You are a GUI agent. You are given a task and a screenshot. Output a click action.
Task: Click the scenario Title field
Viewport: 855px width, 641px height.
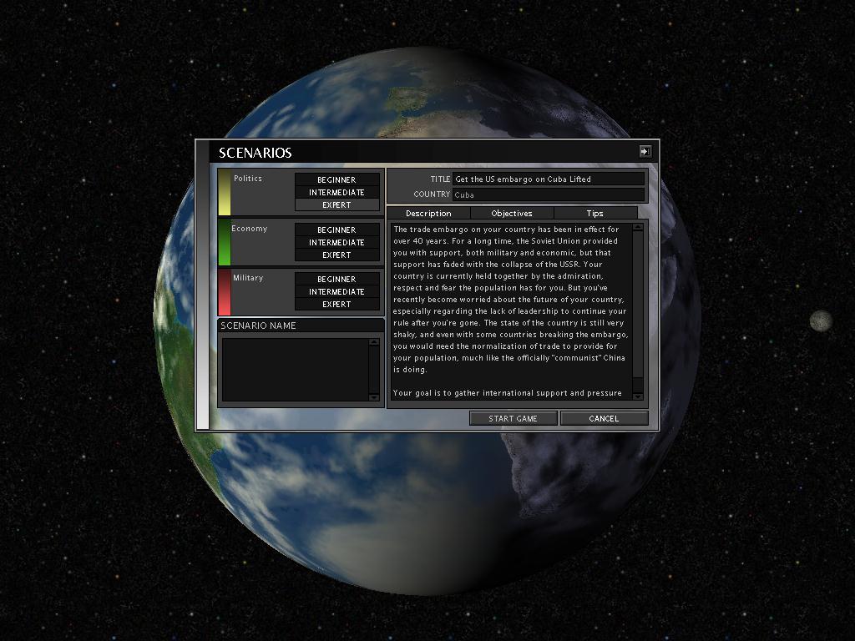pos(549,179)
